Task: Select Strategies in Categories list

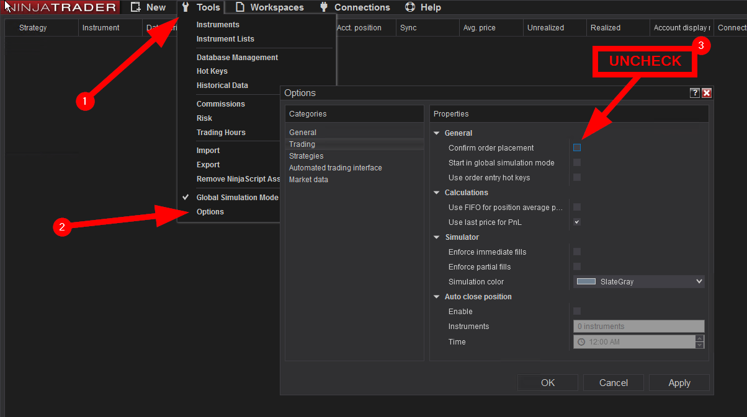Action: tap(306, 156)
